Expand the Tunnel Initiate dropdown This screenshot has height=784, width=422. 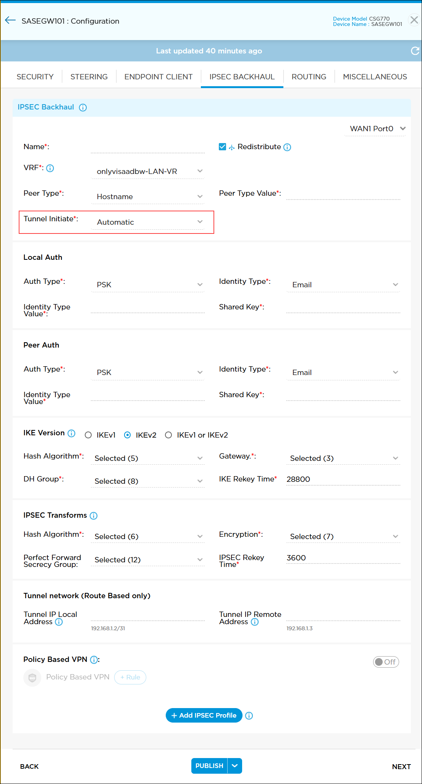coord(148,222)
